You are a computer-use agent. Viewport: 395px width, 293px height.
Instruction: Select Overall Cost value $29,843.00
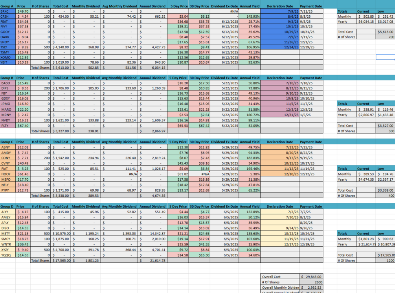[x=311, y=277]
